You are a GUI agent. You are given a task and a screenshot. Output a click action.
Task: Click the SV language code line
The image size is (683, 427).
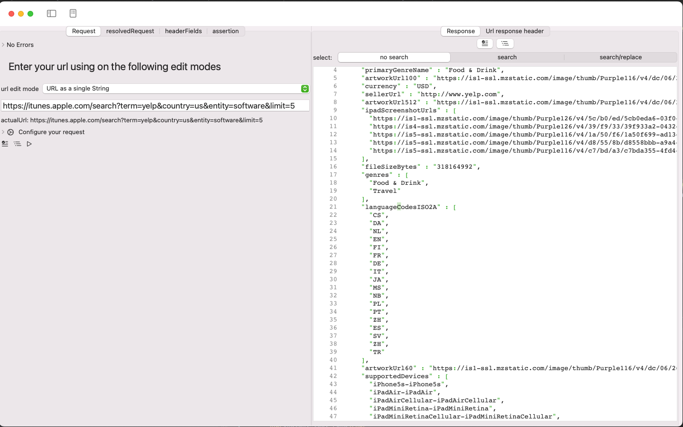(379, 336)
